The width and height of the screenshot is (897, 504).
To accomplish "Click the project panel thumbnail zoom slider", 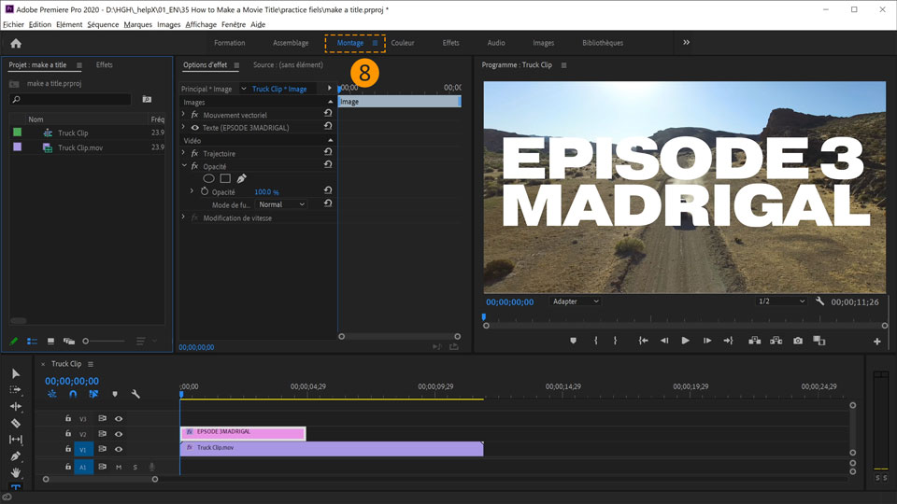I will [x=86, y=342].
